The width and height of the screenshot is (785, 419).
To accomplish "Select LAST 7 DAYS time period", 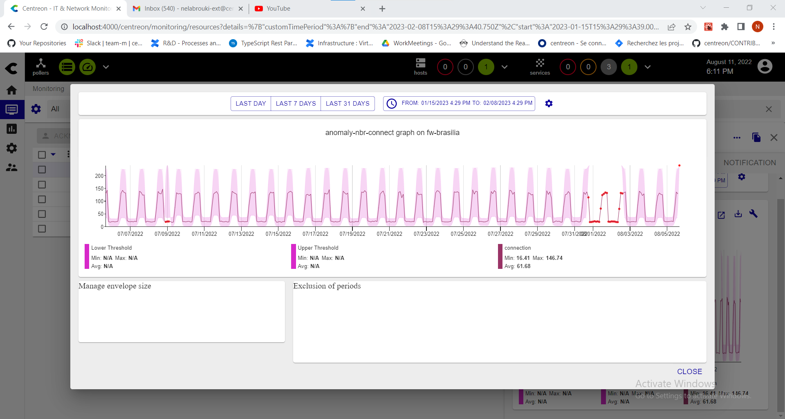I will click(296, 104).
